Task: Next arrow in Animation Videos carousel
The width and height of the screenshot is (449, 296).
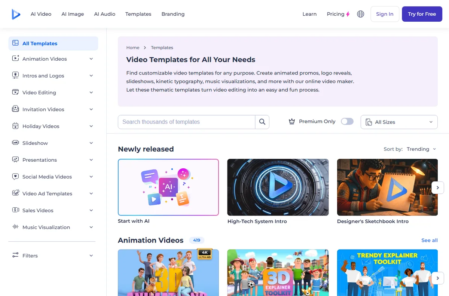Action: 438,278
